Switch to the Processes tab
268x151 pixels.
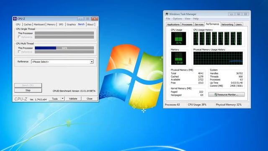click(187, 24)
